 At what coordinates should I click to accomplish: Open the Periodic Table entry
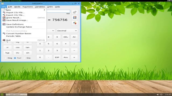(x=24, y=36)
